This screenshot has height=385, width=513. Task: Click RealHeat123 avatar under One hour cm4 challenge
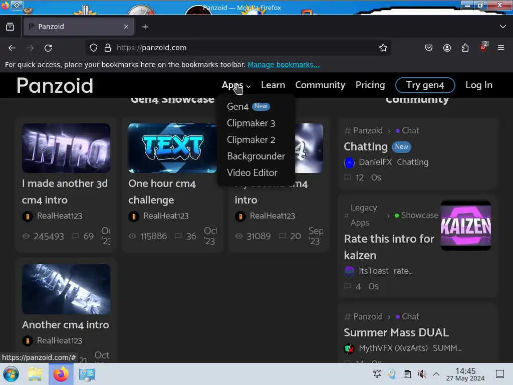134,217
